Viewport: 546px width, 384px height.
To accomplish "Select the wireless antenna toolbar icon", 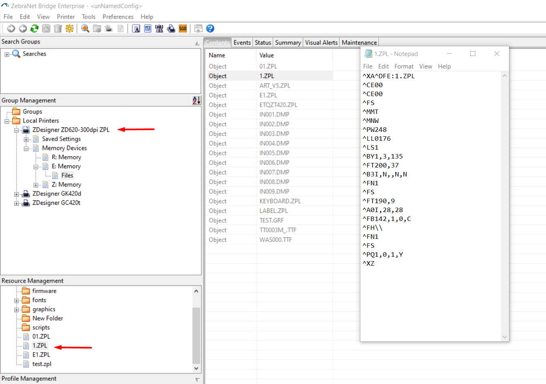I will pos(159,28).
